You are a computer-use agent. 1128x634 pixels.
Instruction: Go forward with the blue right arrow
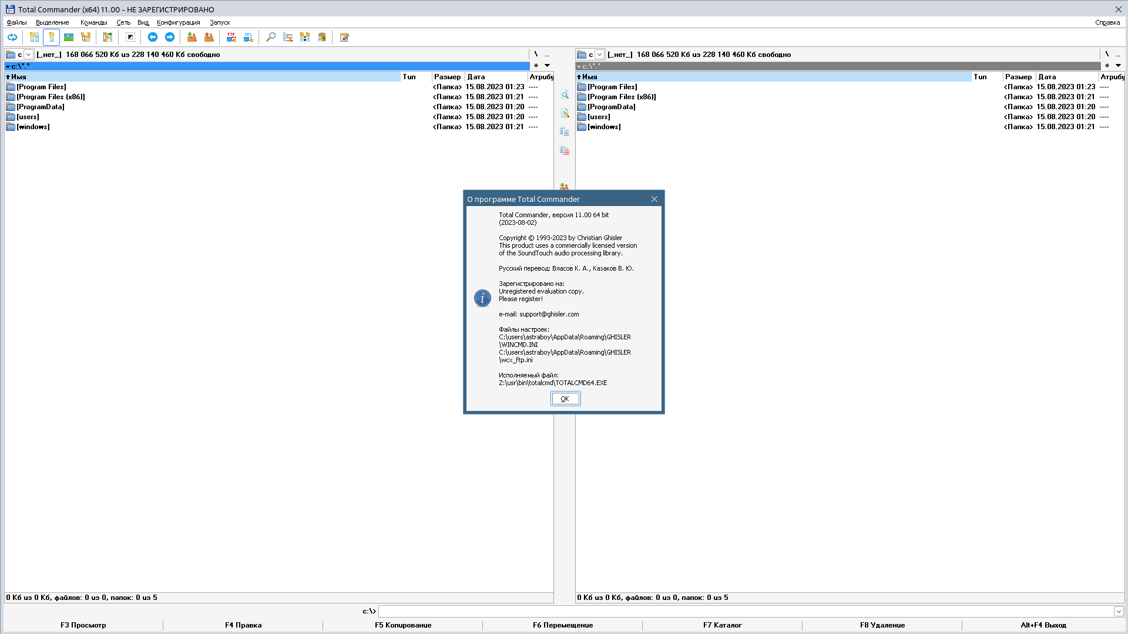(170, 37)
